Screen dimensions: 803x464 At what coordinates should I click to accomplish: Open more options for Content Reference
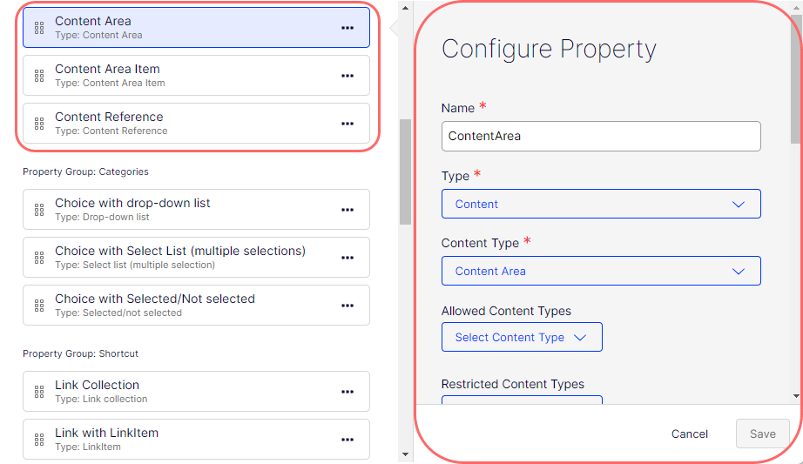348,124
